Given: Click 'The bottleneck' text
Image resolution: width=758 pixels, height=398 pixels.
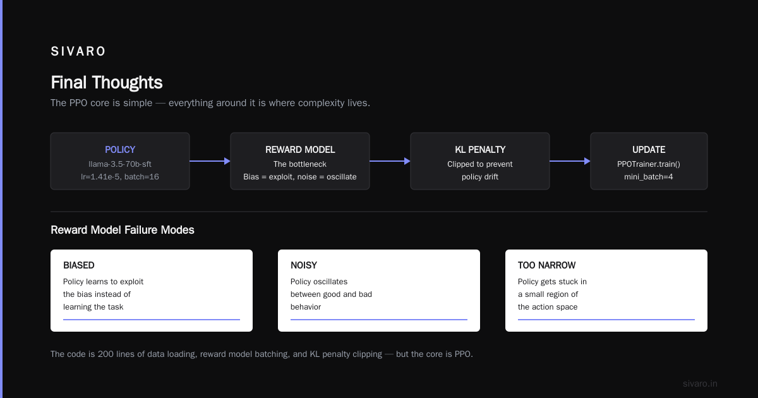Looking at the screenshot, I should pyautogui.click(x=300, y=164).
